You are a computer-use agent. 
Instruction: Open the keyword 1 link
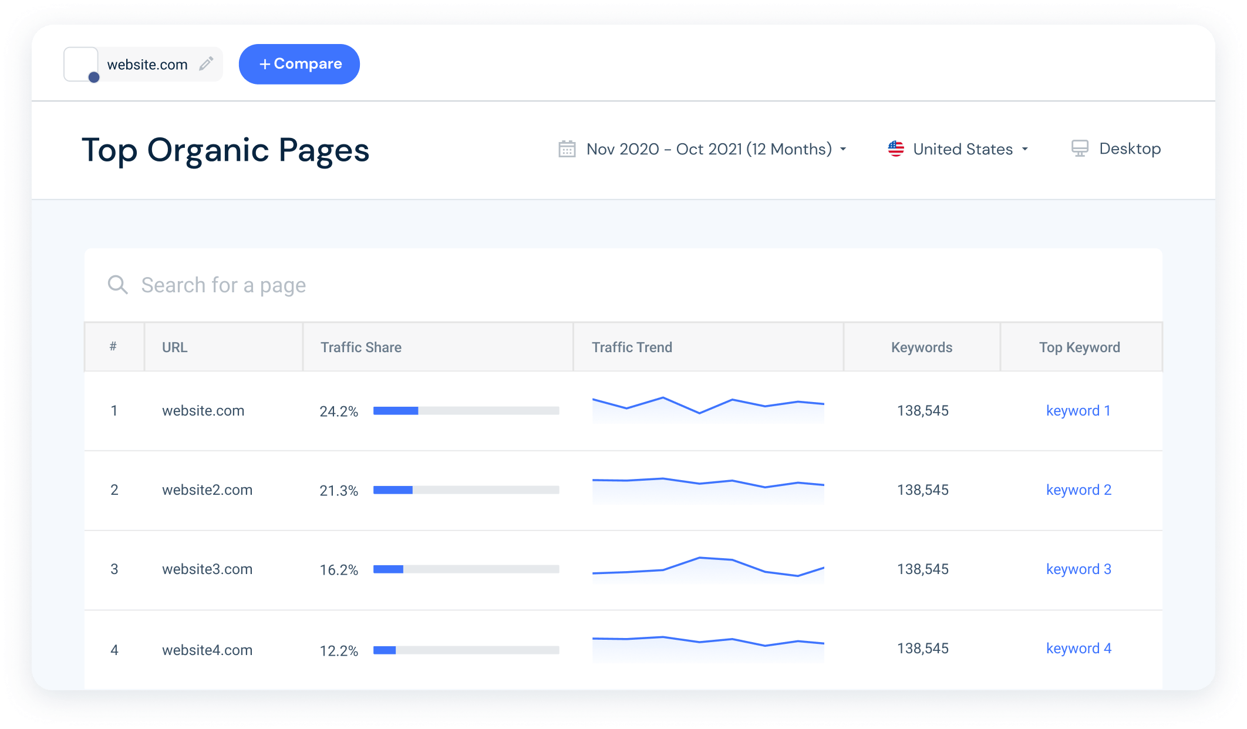click(x=1078, y=410)
